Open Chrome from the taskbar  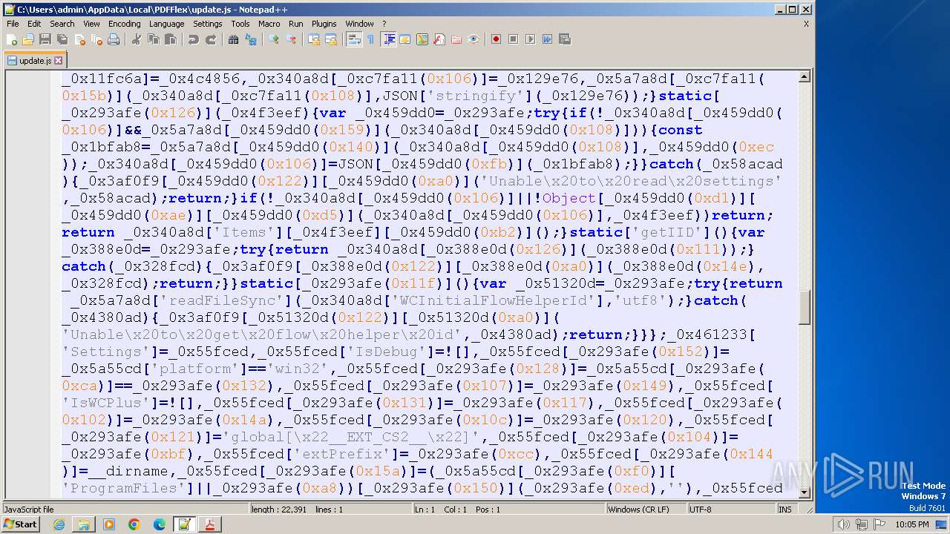tap(134, 524)
